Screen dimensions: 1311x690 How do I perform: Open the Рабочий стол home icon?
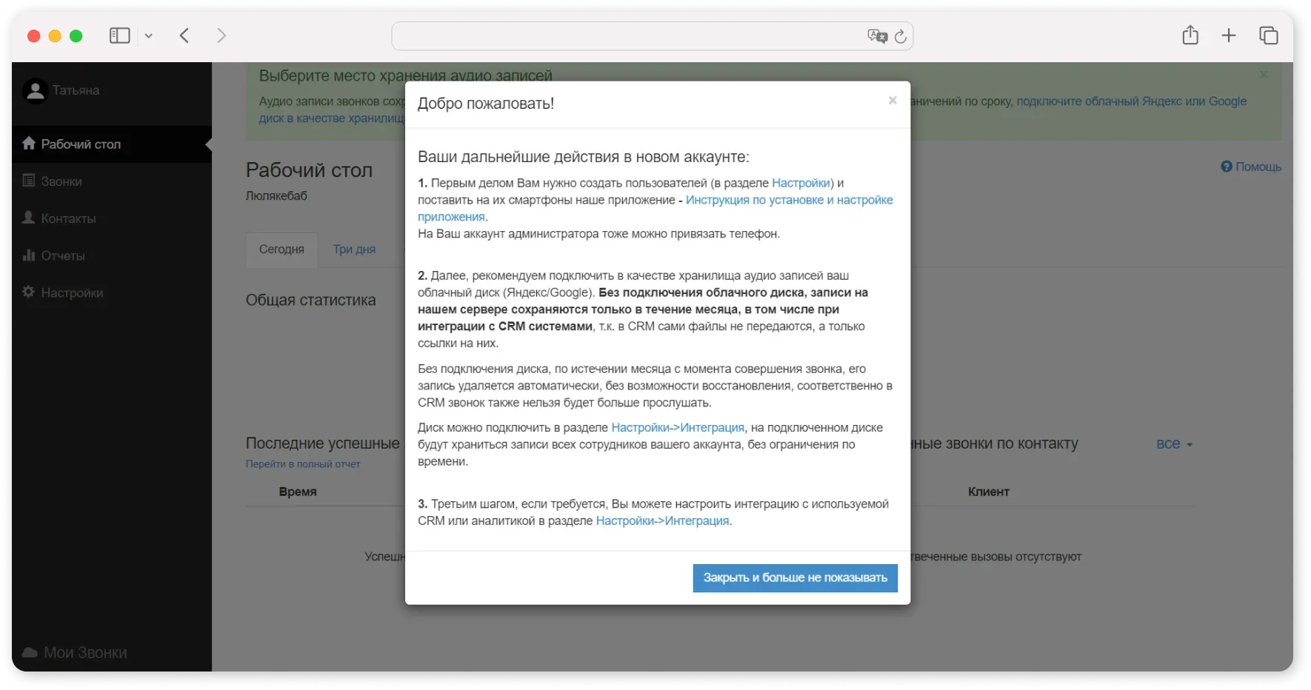(x=28, y=144)
